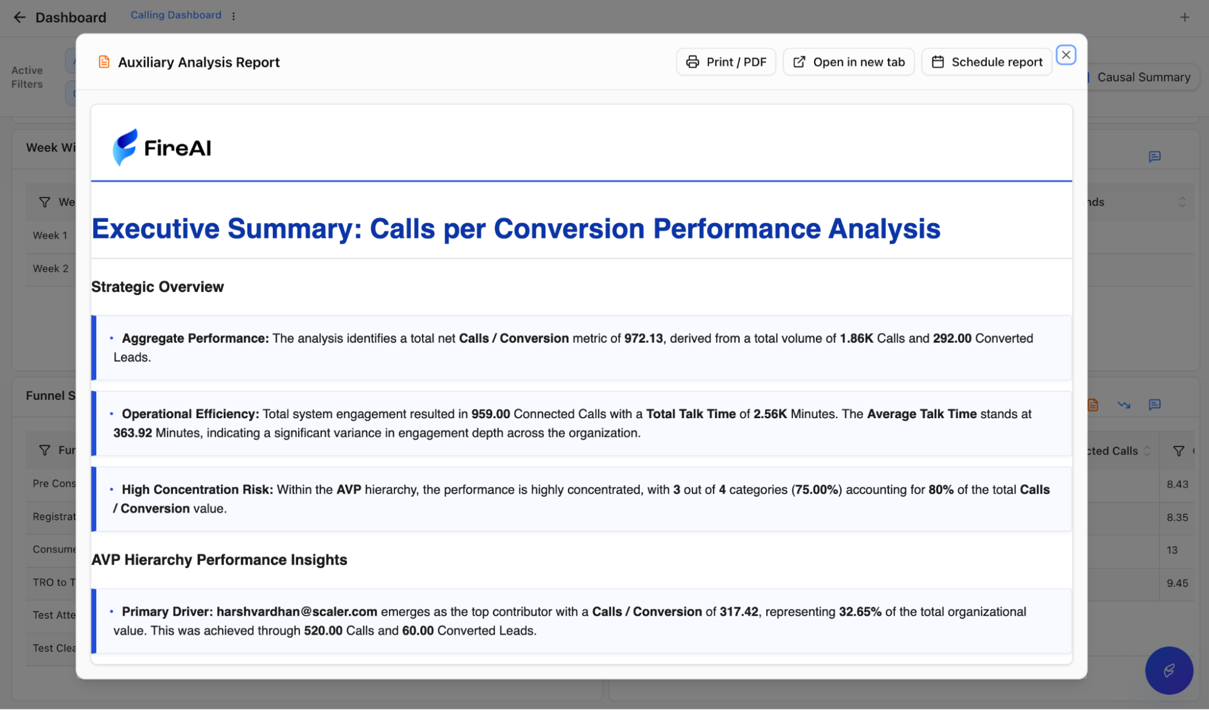Switch to the Calling Dashboard tab
The height and width of the screenshot is (710, 1209).
(176, 15)
